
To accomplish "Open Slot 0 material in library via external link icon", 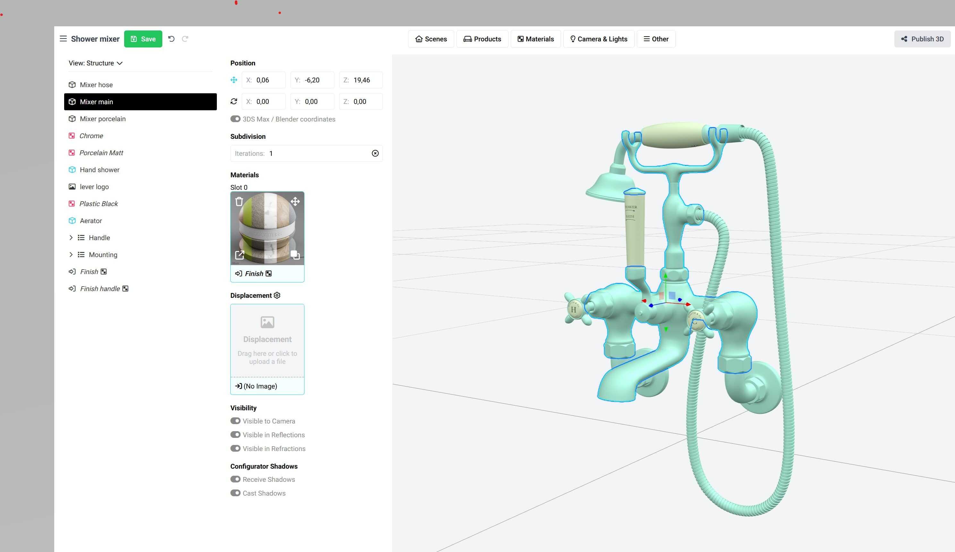I will [x=240, y=255].
